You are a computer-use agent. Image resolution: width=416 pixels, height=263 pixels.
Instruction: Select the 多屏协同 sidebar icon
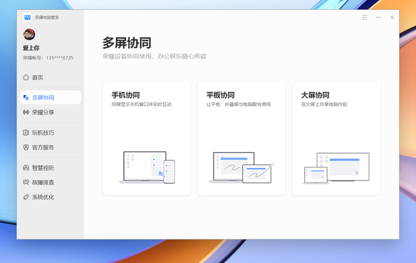tap(26, 97)
